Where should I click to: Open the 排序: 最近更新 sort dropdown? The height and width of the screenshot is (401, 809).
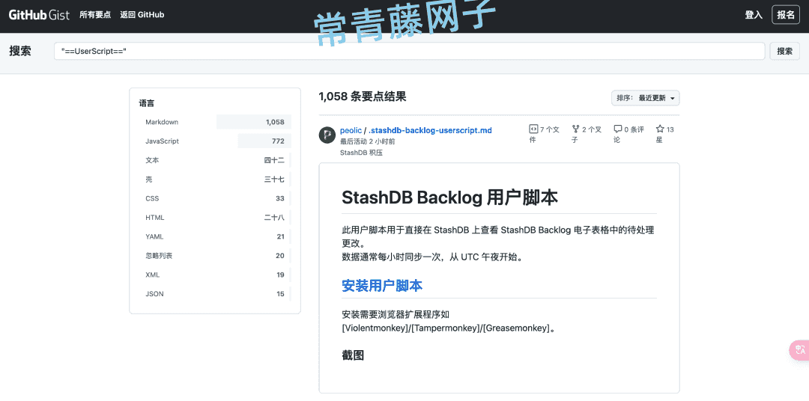click(646, 98)
